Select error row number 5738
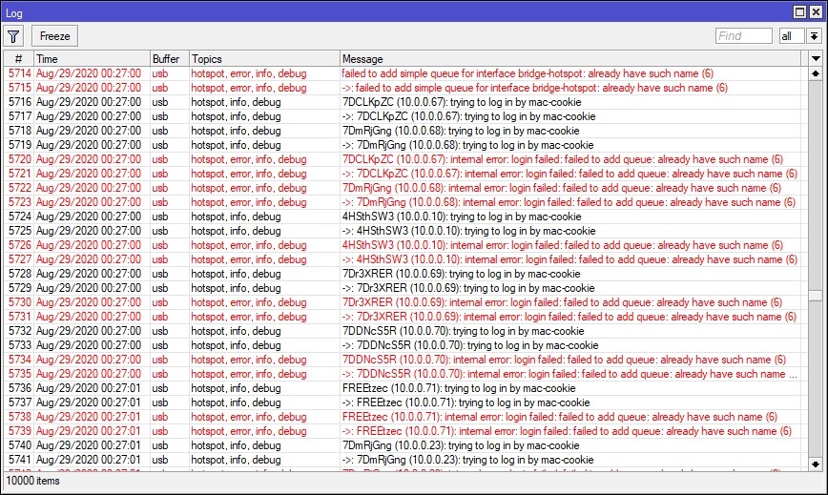This screenshot has width=828, height=495. point(405,417)
